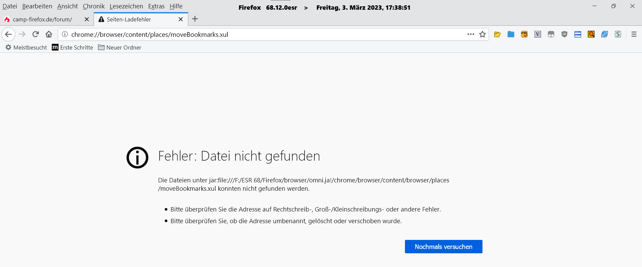This screenshot has height=267, width=642.
Task: Switch to the camp-firefox.de/forum tab
Action: [42, 19]
